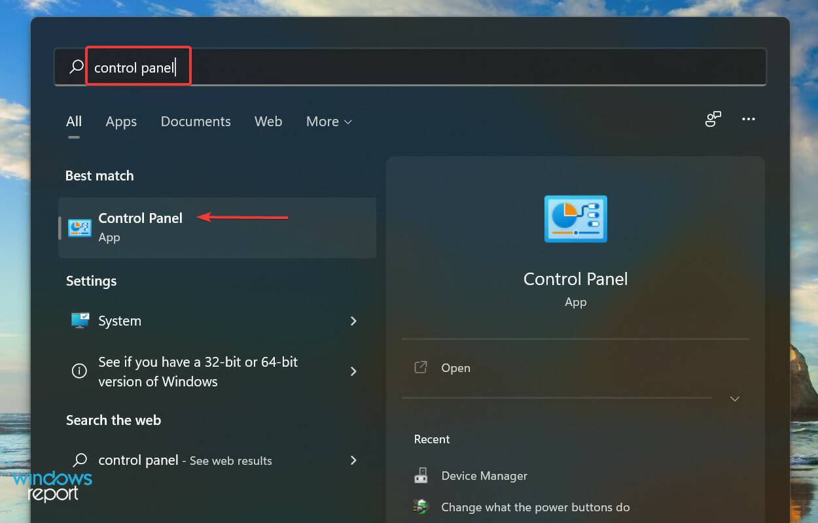Screen dimensions: 818x523
Task: Open sign-in options icon at top right
Action: click(713, 119)
